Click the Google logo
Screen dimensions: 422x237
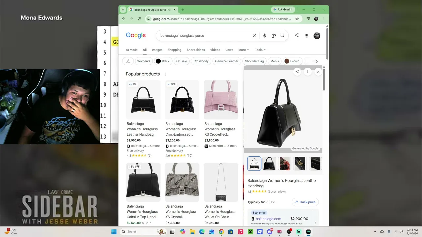[136, 36]
